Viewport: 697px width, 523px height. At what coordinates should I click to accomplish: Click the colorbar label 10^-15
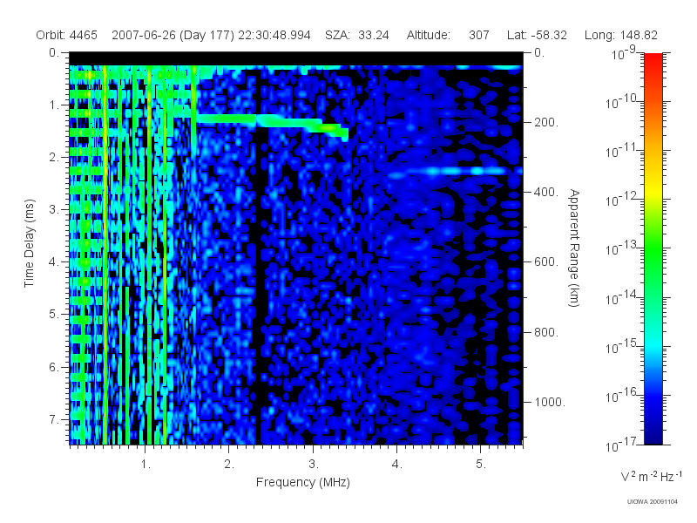pos(620,345)
